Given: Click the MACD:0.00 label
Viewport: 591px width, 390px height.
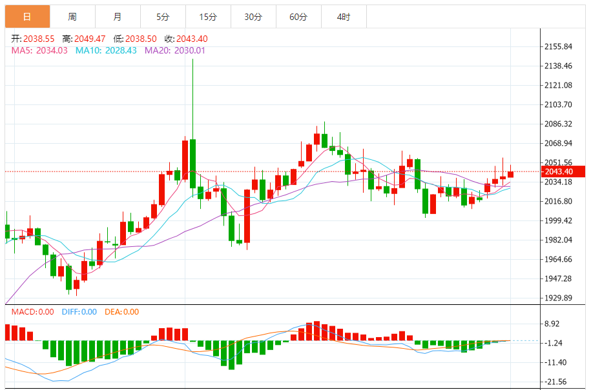Looking at the screenshot, I should pos(32,312).
